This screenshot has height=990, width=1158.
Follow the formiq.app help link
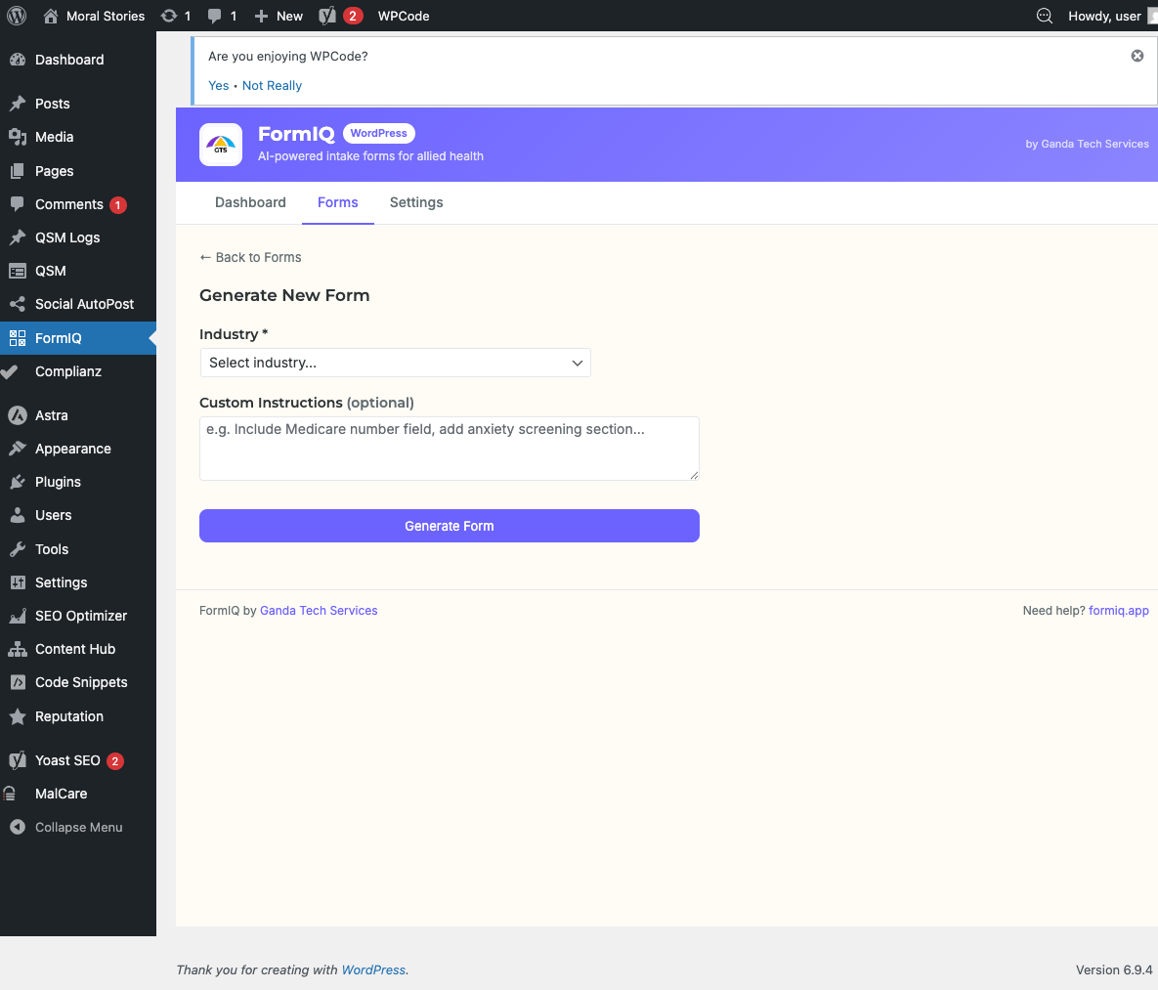click(x=1118, y=610)
